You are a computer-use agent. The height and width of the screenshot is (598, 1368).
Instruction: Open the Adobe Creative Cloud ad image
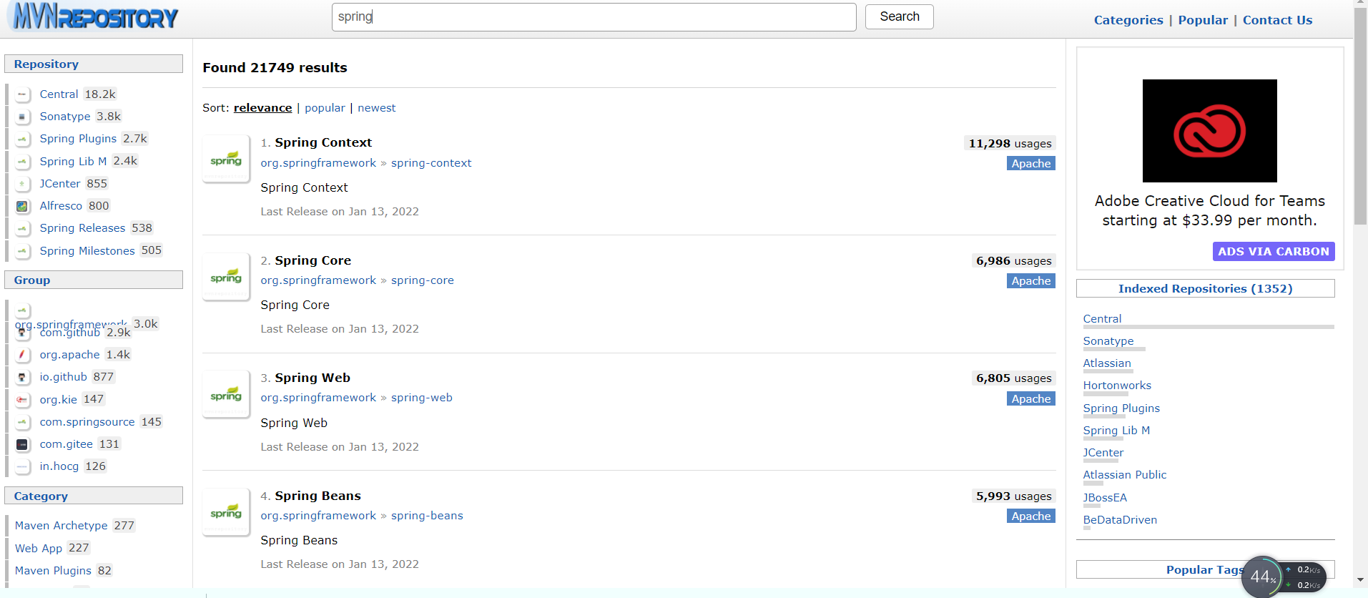[x=1209, y=131]
